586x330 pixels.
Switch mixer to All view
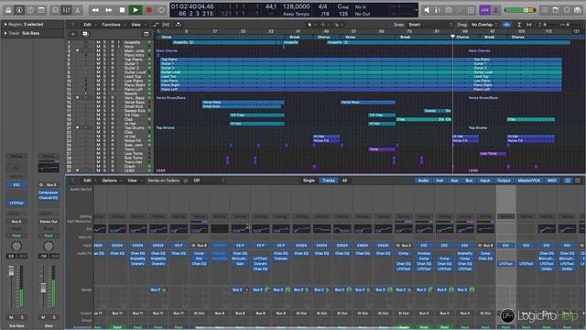pyautogui.click(x=344, y=181)
